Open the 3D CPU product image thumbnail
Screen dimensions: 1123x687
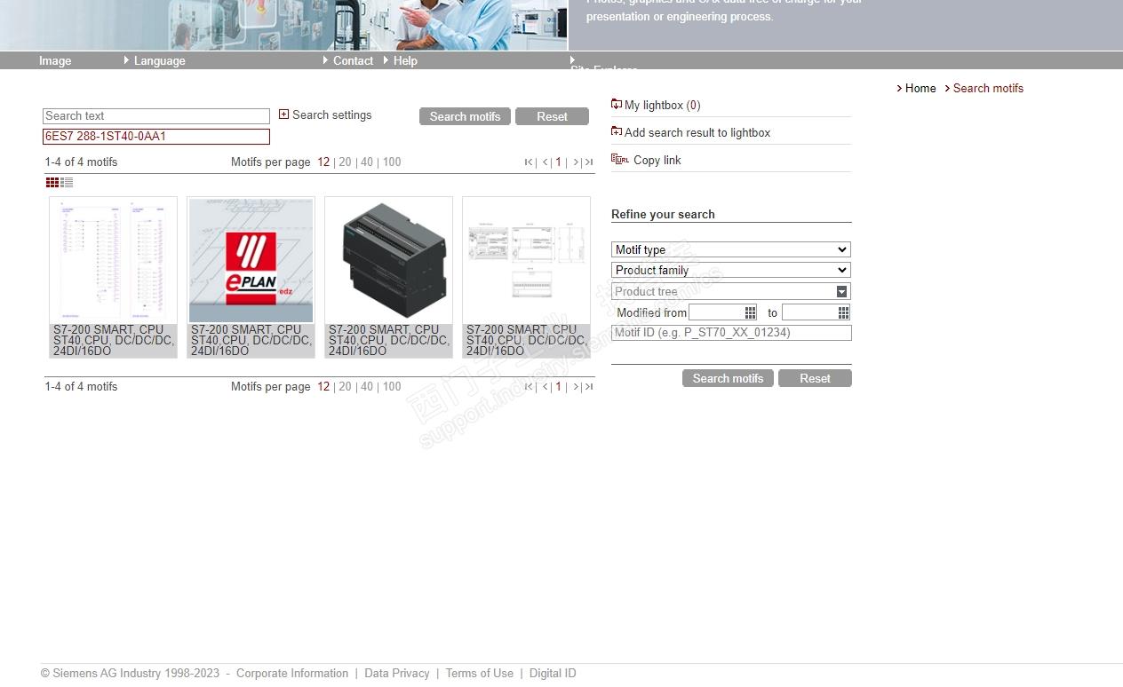click(x=388, y=260)
